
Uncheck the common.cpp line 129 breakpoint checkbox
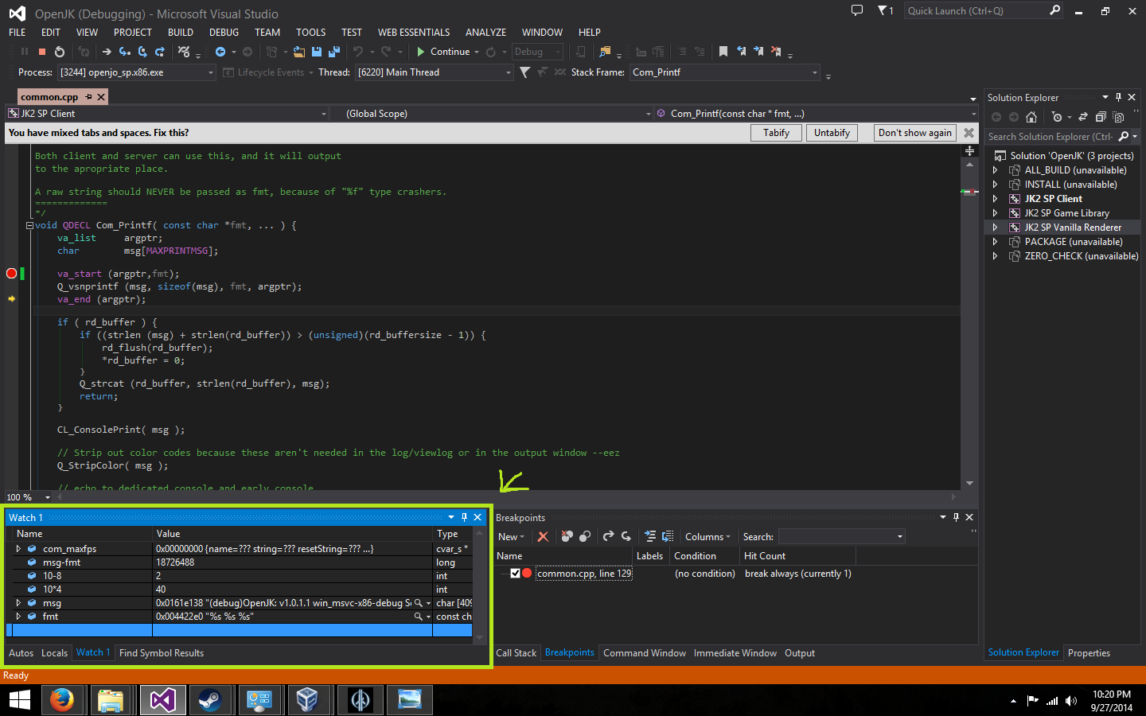coord(515,574)
